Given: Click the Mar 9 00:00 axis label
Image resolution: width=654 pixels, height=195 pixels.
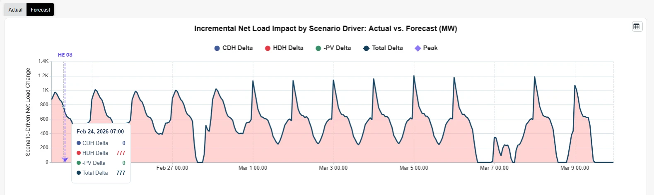Looking at the screenshot, I should (574, 168).
